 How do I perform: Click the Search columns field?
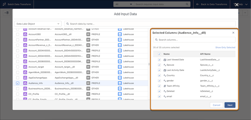194,40
